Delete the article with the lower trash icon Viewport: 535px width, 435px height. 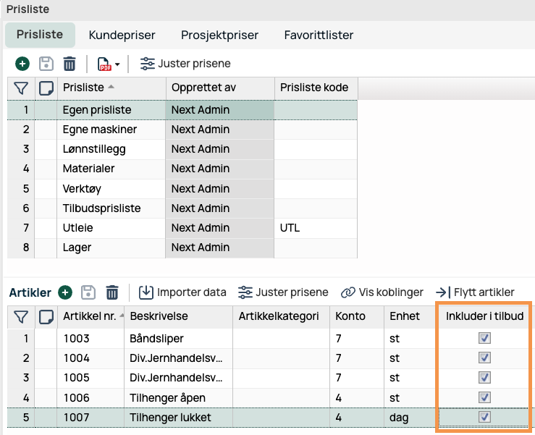pyautogui.click(x=112, y=292)
